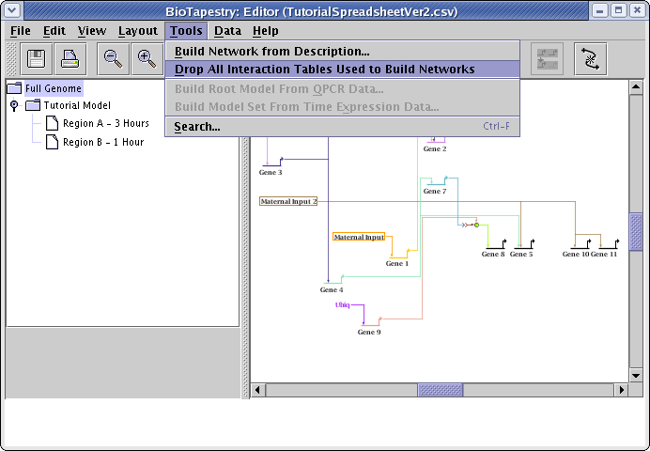
Task: Click the Maternal Input 2 node
Action: coord(288,201)
